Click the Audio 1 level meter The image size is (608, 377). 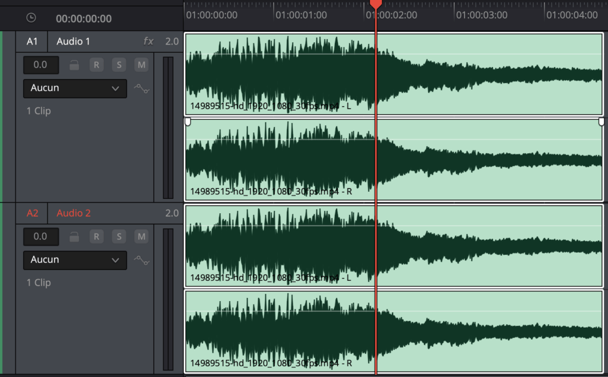168,128
